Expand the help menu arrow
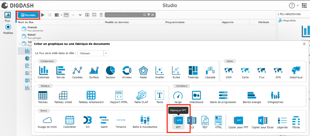310x136 pixels. (x=298, y=6)
